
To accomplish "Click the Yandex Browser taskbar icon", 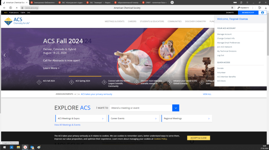I will 25,147.
